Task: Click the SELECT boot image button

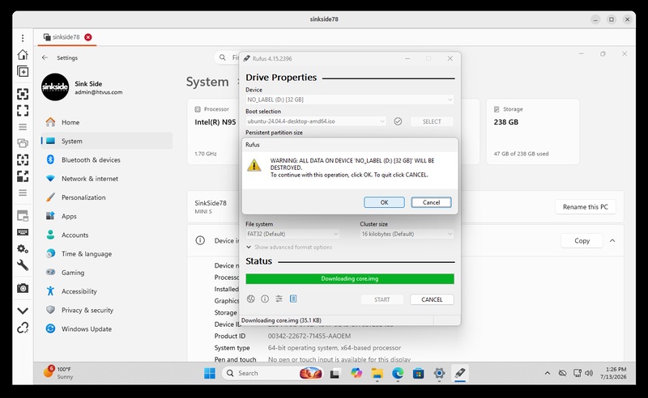Action: [x=432, y=121]
